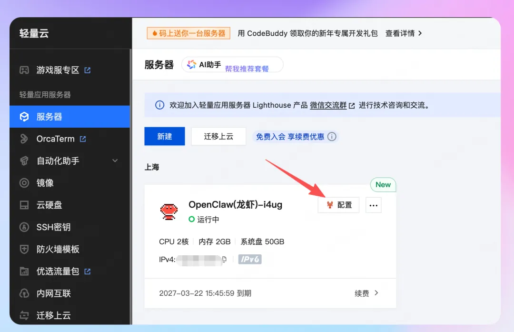Copy the IPv4 address icon
The height and width of the screenshot is (332, 514).
click(x=224, y=259)
